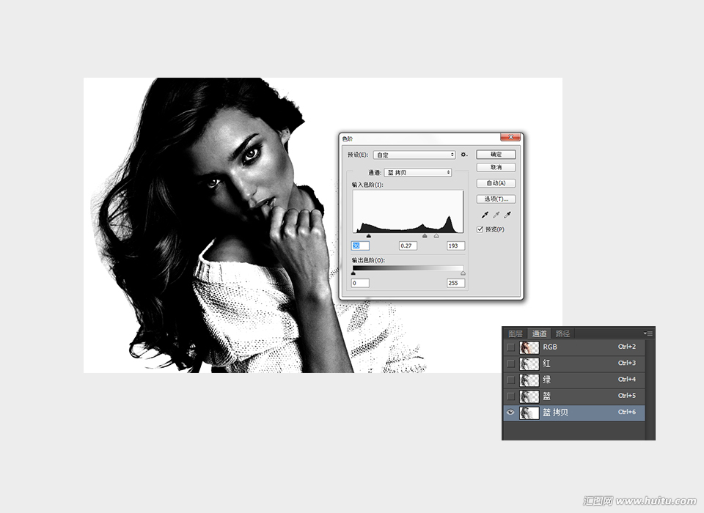This screenshot has height=513, width=704.
Task: Open 选项(T)... options dialog
Action: click(x=496, y=199)
